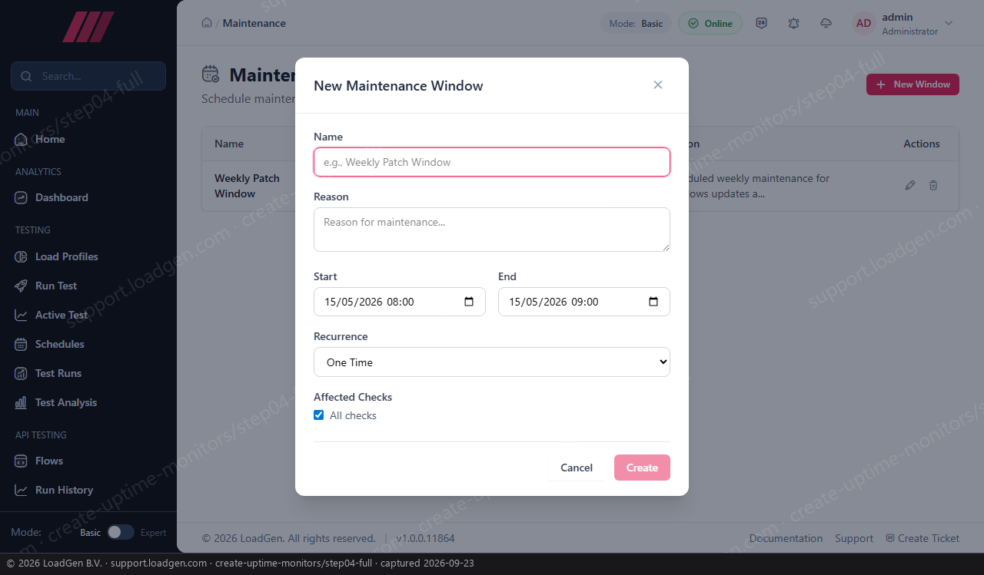This screenshot has height=575, width=984.
Task: Click the Dashboard icon in sidebar
Action: (22, 197)
